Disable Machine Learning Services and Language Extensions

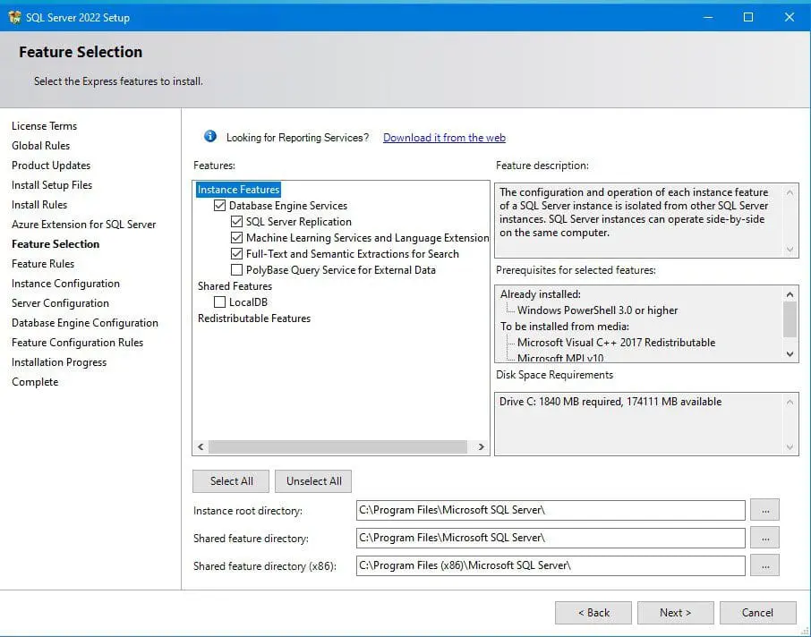237,237
